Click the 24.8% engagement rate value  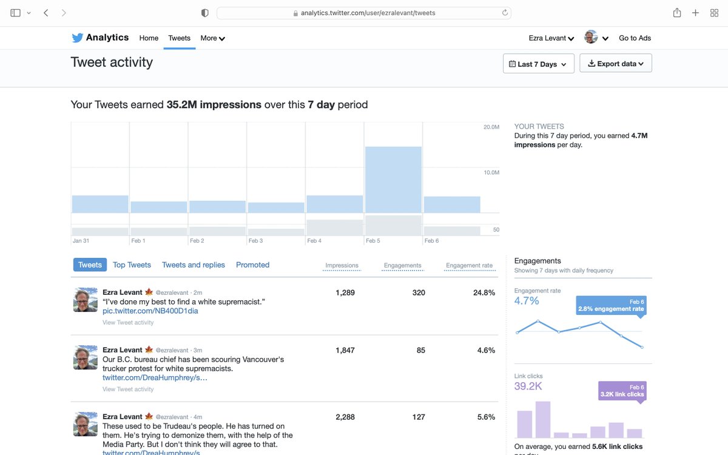[484, 292]
